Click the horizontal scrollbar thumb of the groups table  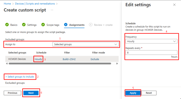click(60, 63)
